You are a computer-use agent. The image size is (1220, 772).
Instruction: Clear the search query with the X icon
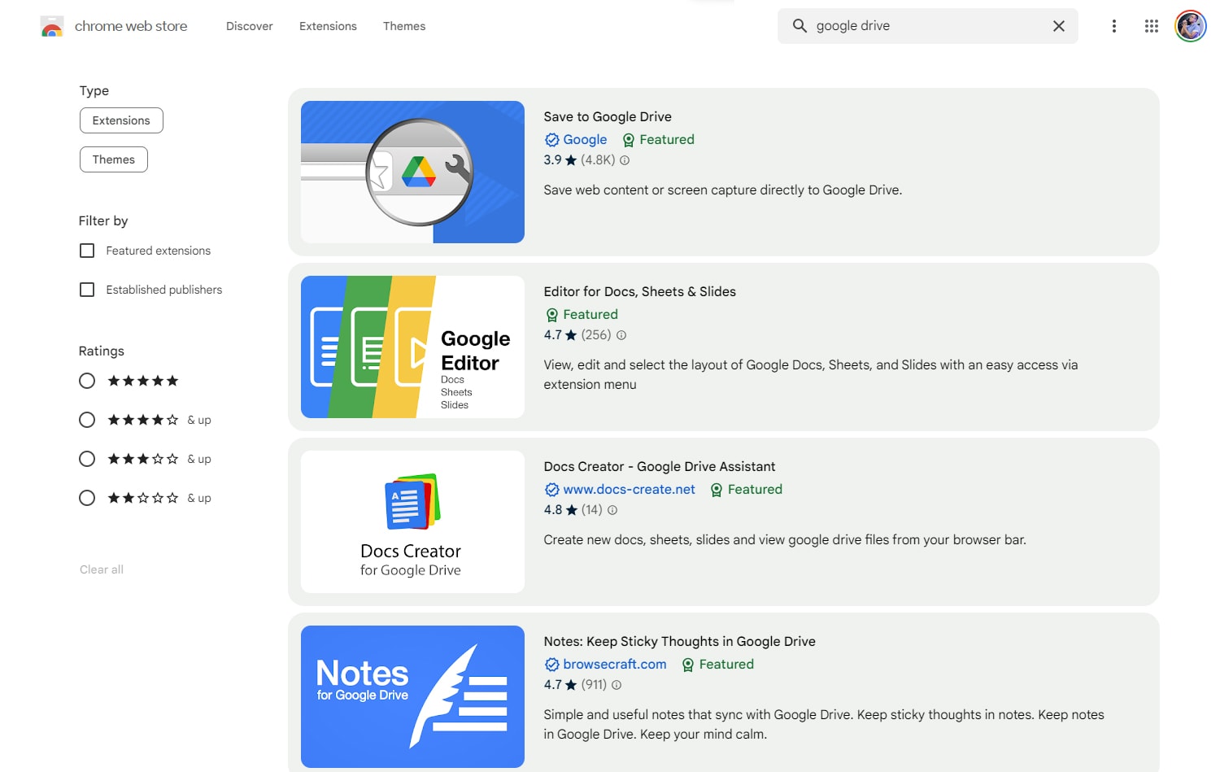[x=1058, y=25]
